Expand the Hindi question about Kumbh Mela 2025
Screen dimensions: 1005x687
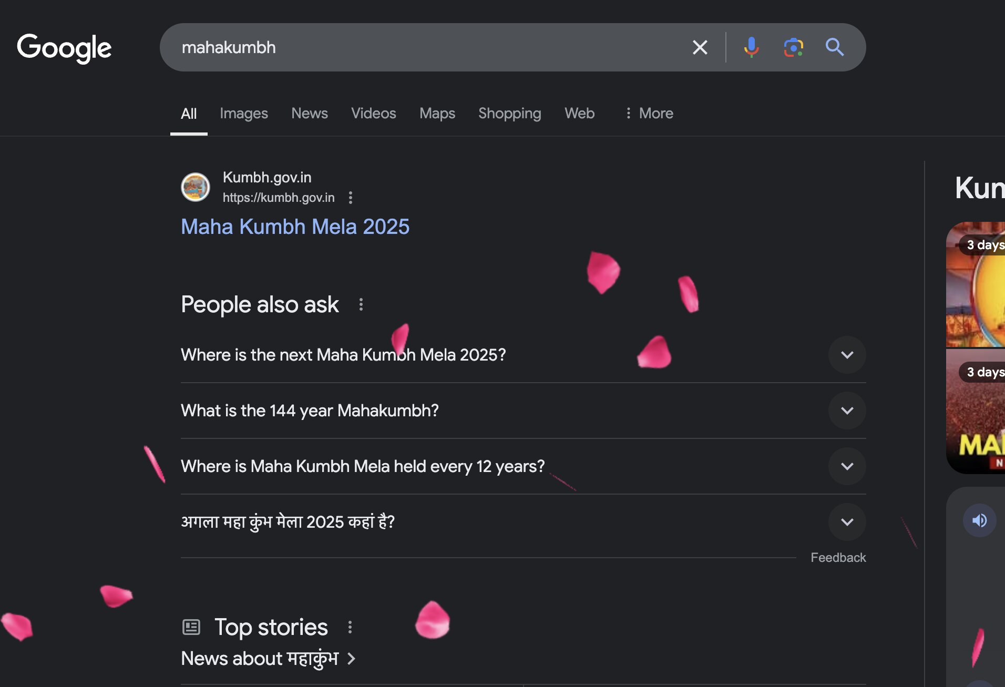pyautogui.click(x=847, y=522)
